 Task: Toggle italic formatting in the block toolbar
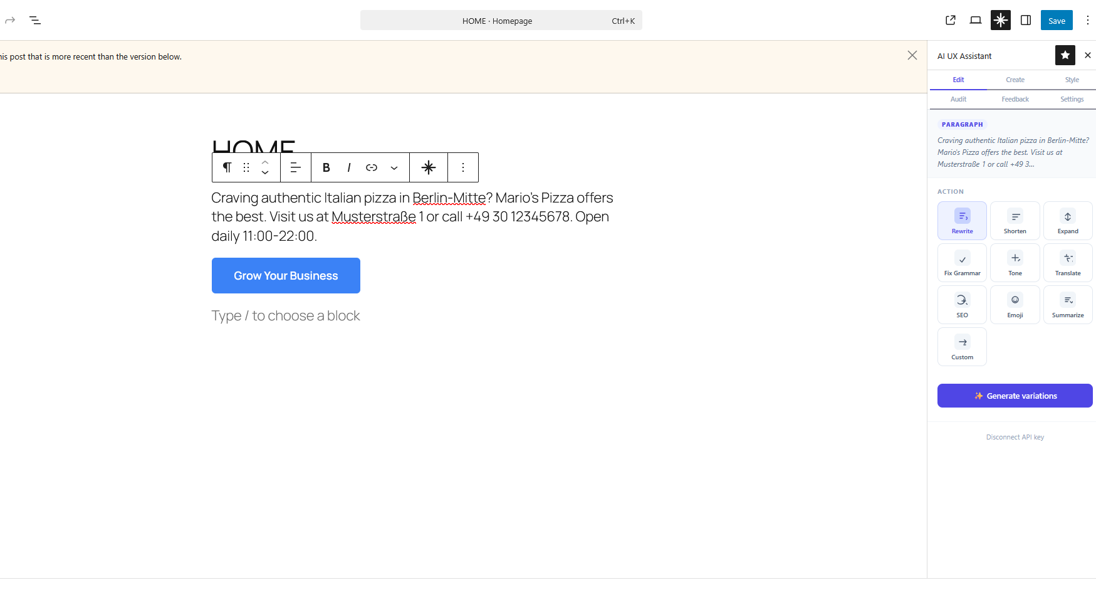(348, 167)
